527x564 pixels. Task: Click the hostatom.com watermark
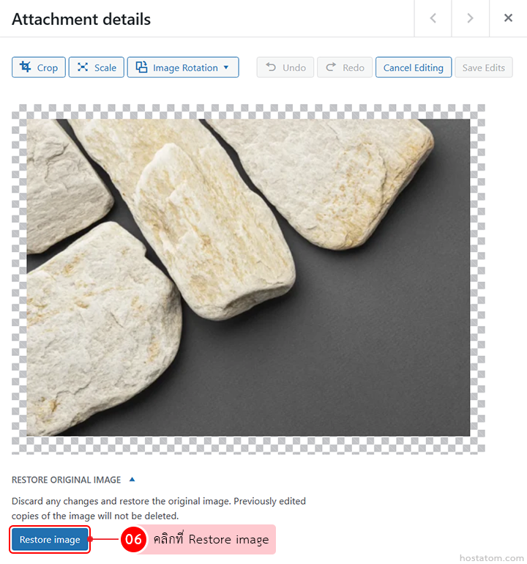tap(491, 558)
